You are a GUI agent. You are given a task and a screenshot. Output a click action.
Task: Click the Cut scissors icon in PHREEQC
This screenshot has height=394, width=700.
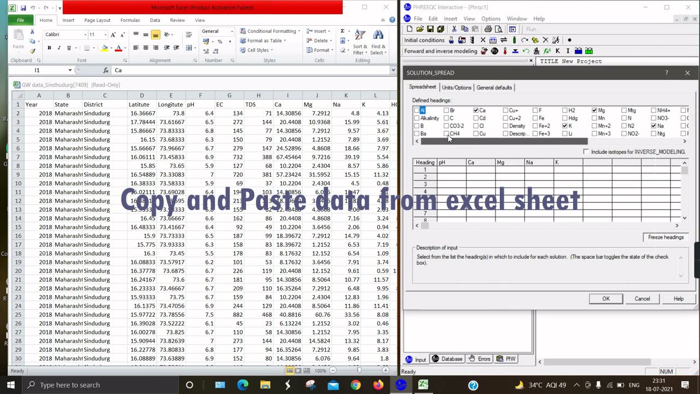(x=454, y=29)
